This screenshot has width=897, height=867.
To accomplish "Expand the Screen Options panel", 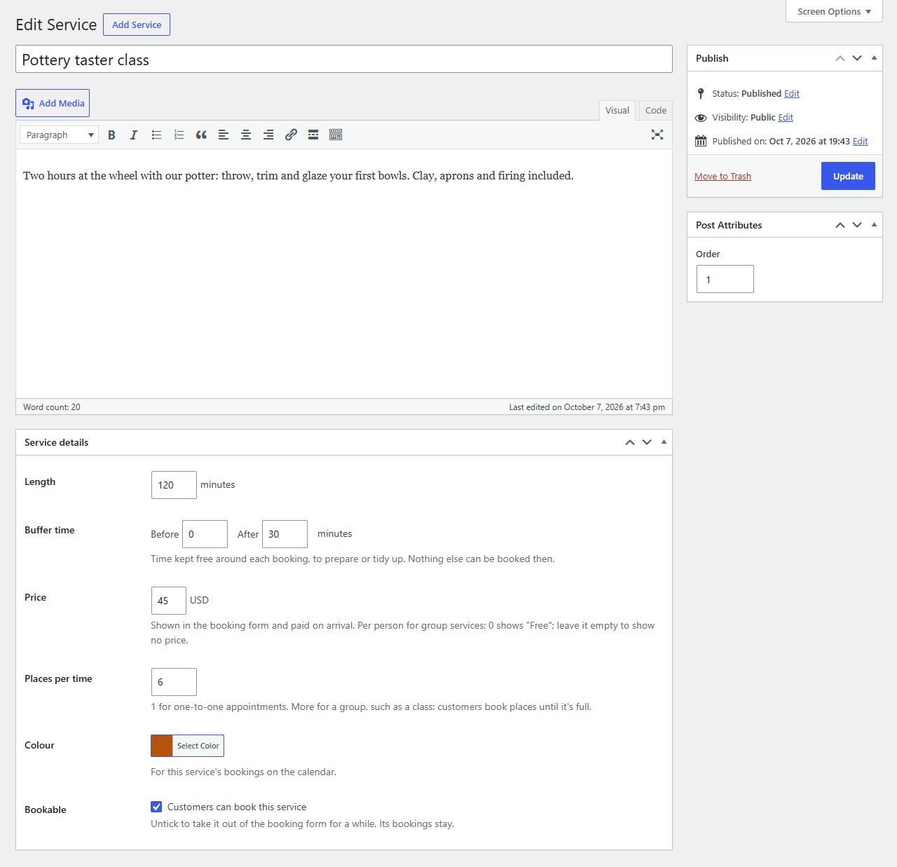I will point(834,11).
